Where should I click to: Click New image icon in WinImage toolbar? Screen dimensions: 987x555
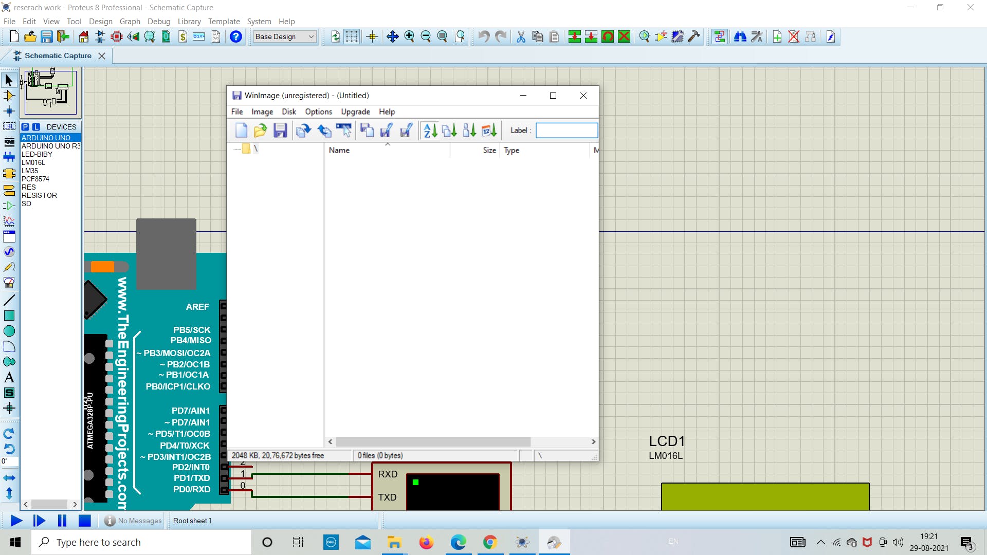point(241,131)
